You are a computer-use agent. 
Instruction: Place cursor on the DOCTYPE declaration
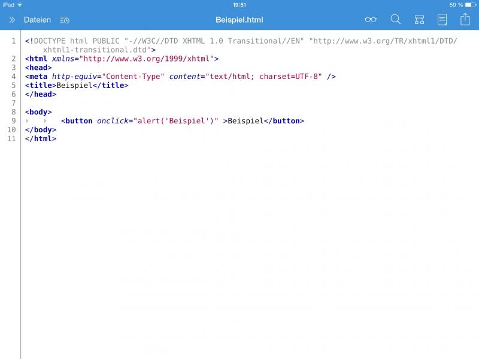(x=54, y=41)
